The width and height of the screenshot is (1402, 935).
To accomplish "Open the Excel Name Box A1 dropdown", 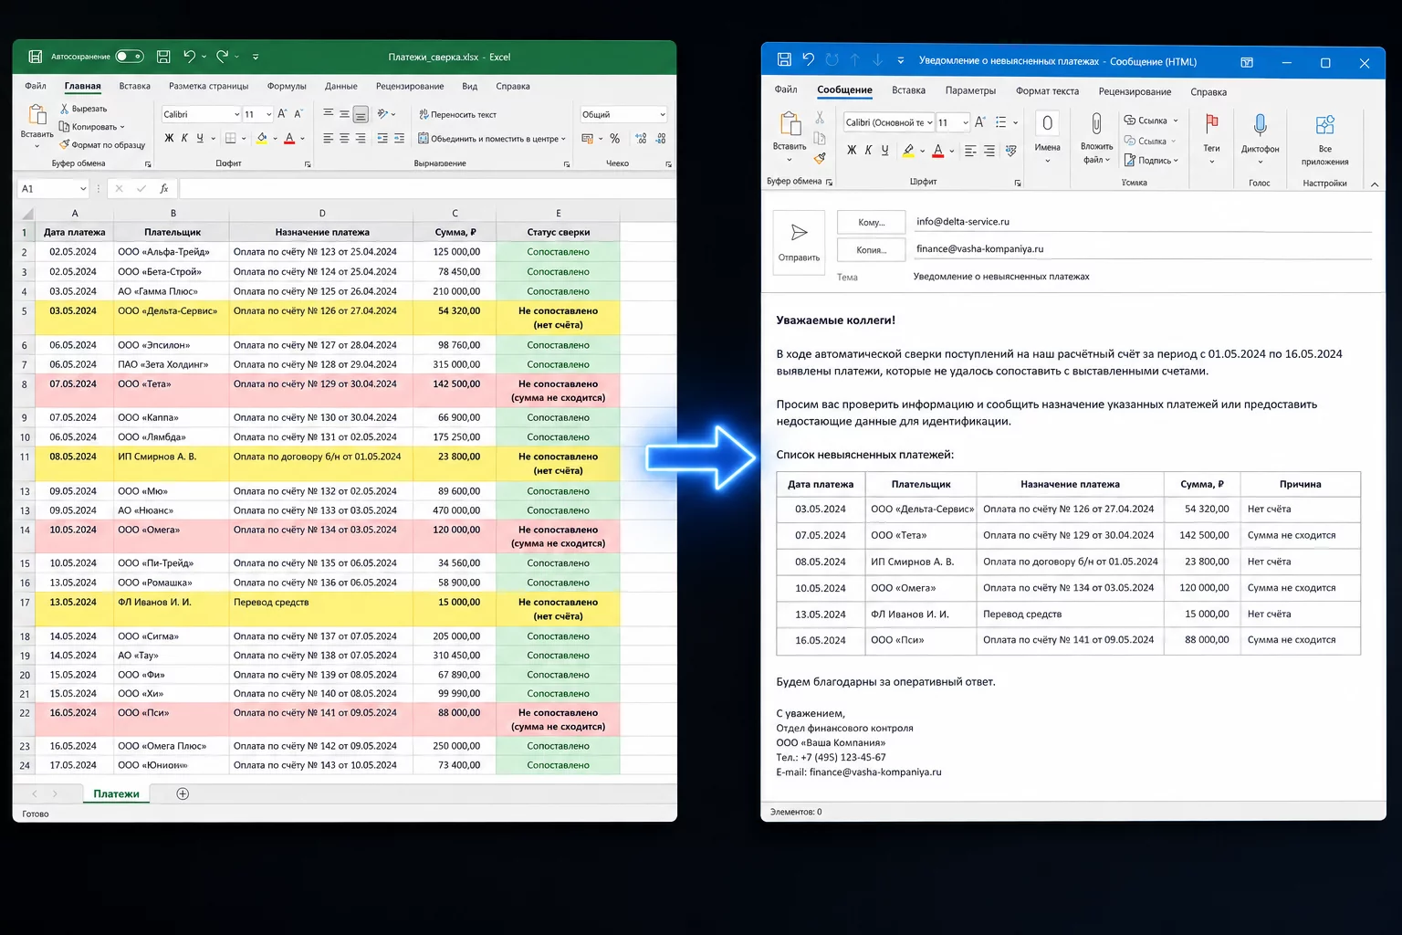I will coord(83,188).
